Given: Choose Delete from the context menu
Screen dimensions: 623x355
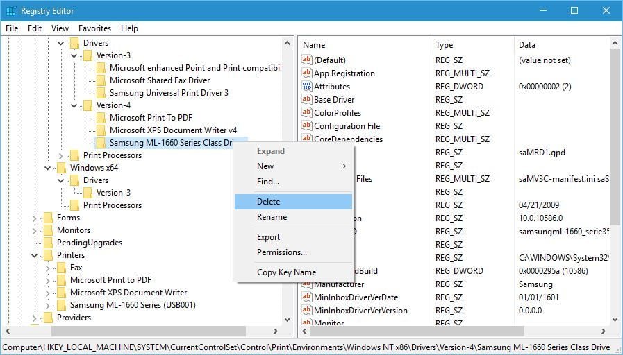Looking at the screenshot, I should 293,202.
